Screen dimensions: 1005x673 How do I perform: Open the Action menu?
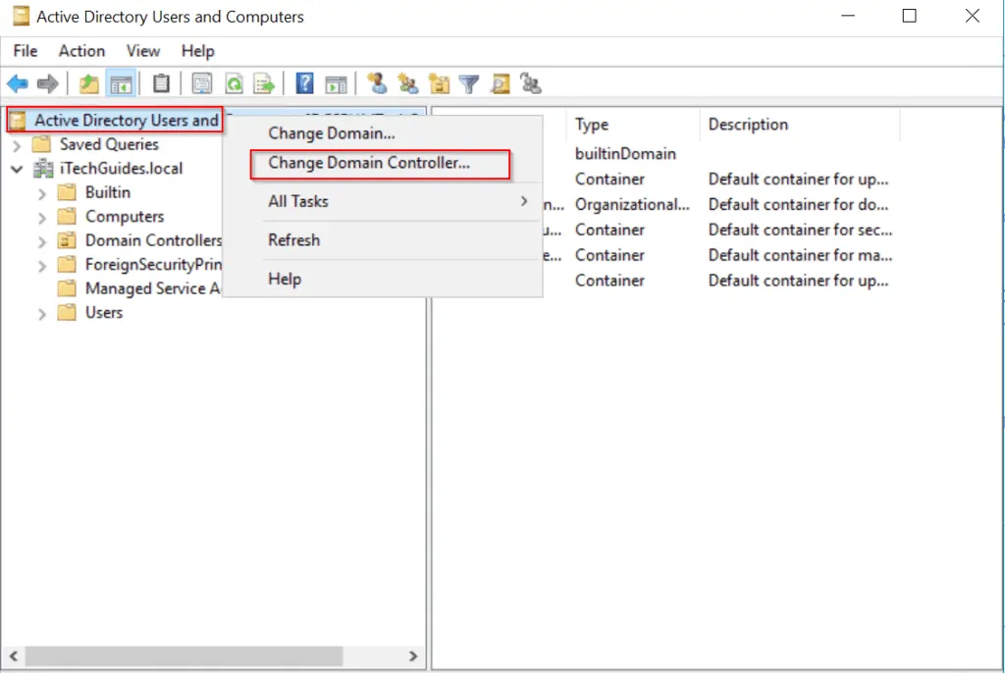click(x=82, y=51)
